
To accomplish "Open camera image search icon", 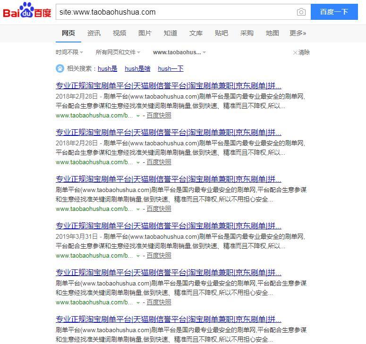I will coord(301,12).
